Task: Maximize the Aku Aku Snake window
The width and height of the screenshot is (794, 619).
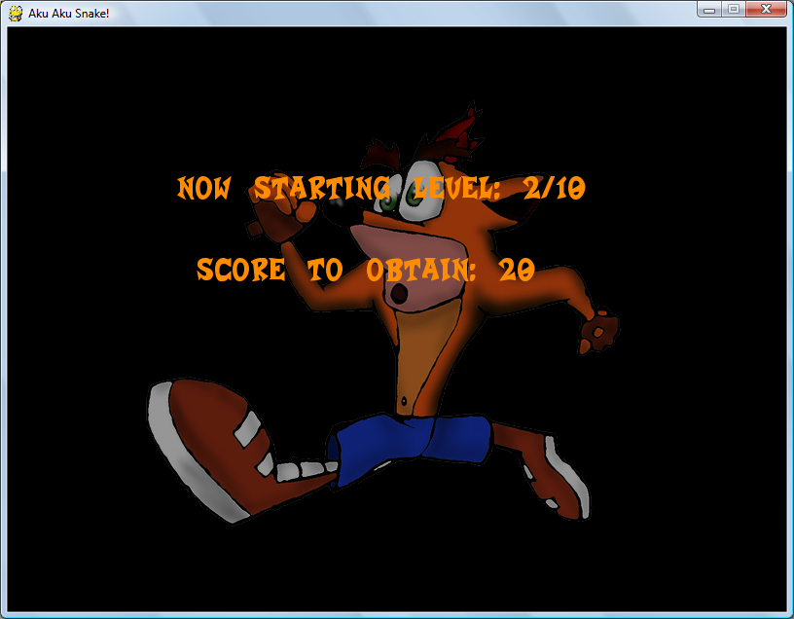Action: click(734, 10)
